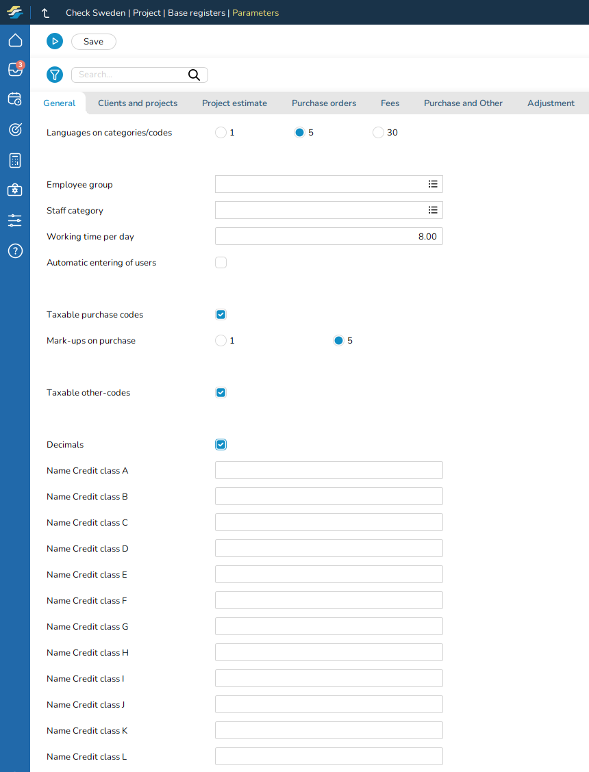Open the calculator icon in sidebar

click(15, 160)
